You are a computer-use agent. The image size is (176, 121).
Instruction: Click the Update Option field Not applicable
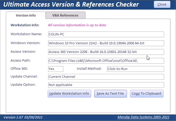click(106, 85)
